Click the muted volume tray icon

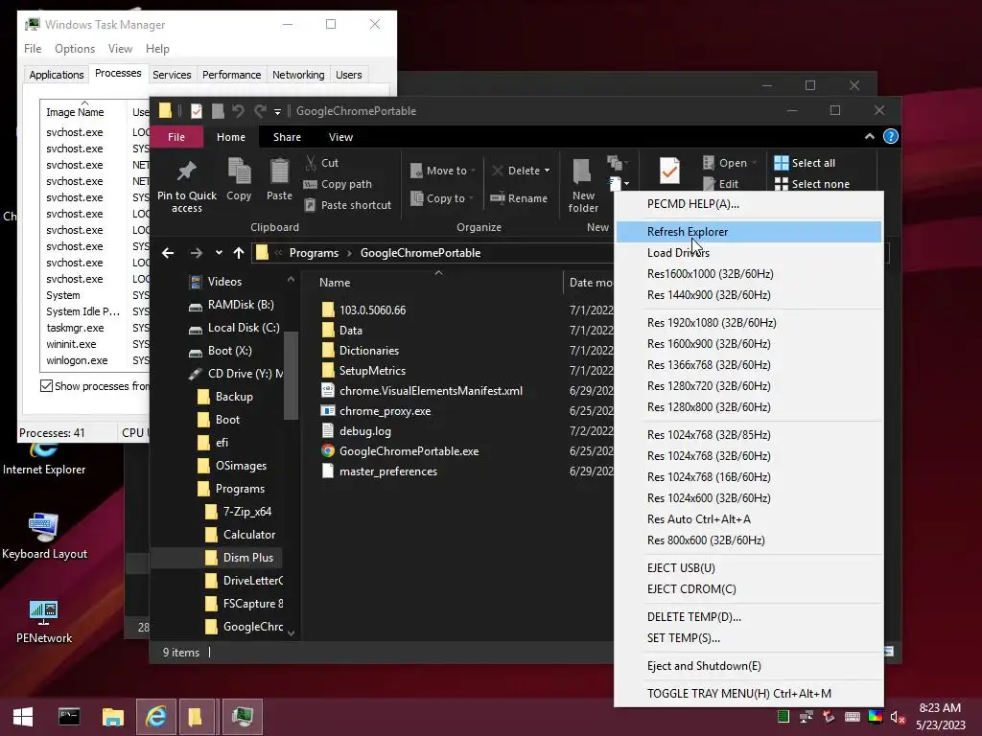pyautogui.click(x=898, y=717)
